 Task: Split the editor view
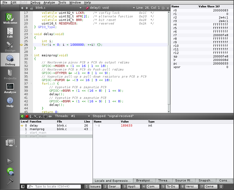coord(163,8)
